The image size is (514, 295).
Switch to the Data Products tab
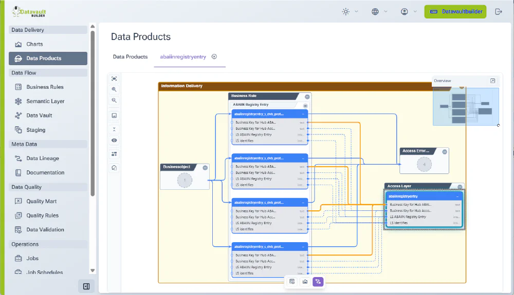pos(130,56)
